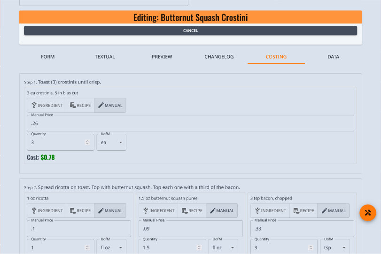Screen dimensions: 381x254
Task: Cancel editing the recipe
Action: [190, 31]
